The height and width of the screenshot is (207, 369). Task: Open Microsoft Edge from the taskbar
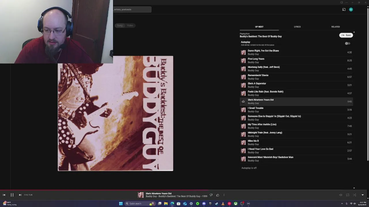pos(172,204)
